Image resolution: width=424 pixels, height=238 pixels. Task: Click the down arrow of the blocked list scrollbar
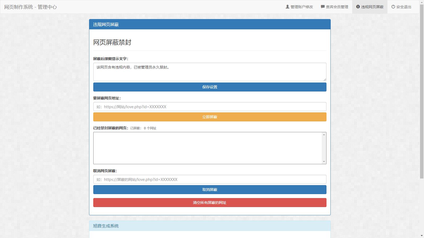pos(324,162)
